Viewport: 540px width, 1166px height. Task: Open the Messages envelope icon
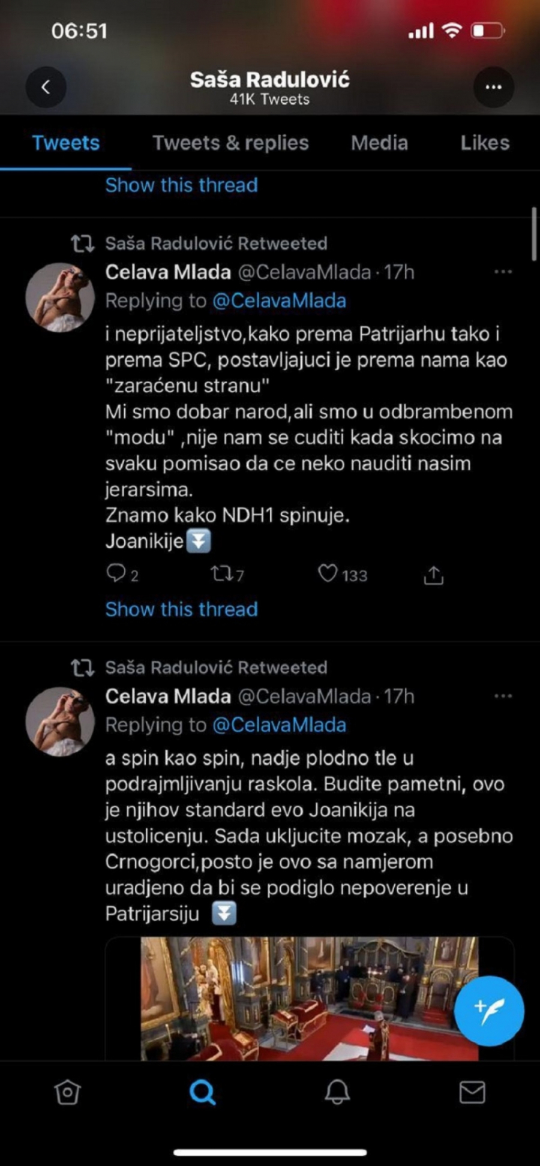coord(472,1092)
